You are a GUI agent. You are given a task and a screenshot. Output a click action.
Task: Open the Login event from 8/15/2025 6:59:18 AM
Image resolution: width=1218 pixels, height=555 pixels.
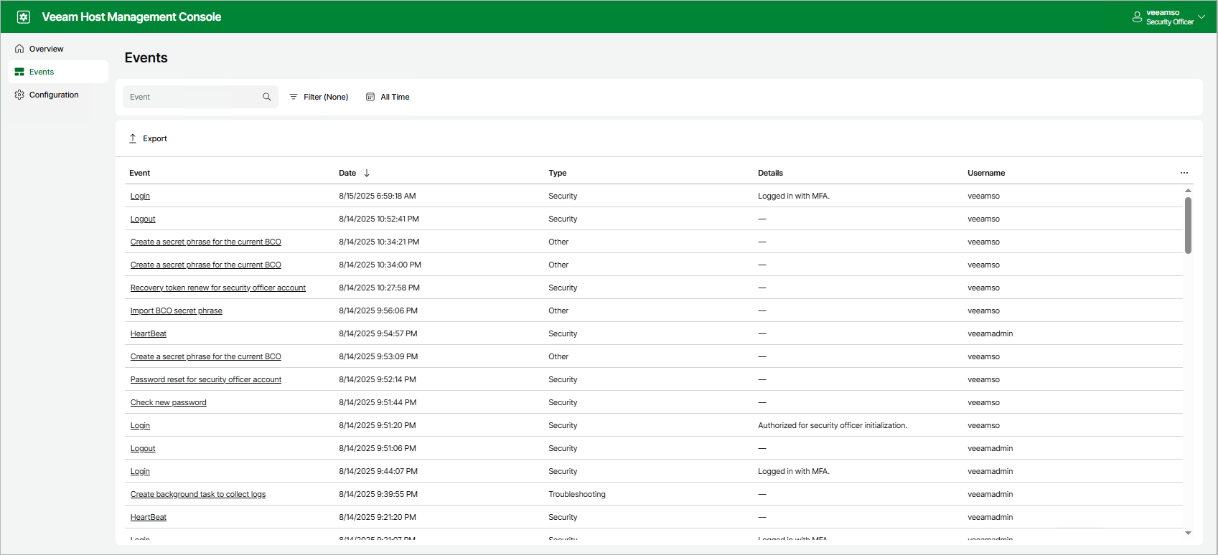(140, 196)
